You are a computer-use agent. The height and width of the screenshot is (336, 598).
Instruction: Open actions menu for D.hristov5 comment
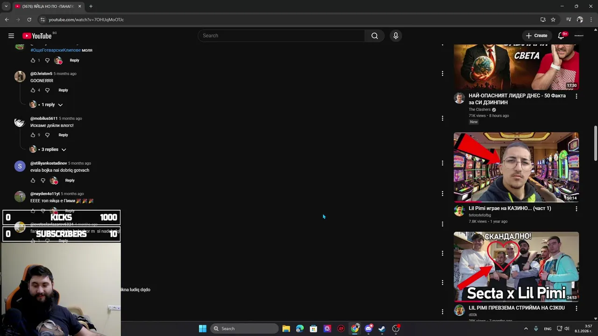(442, 73)
